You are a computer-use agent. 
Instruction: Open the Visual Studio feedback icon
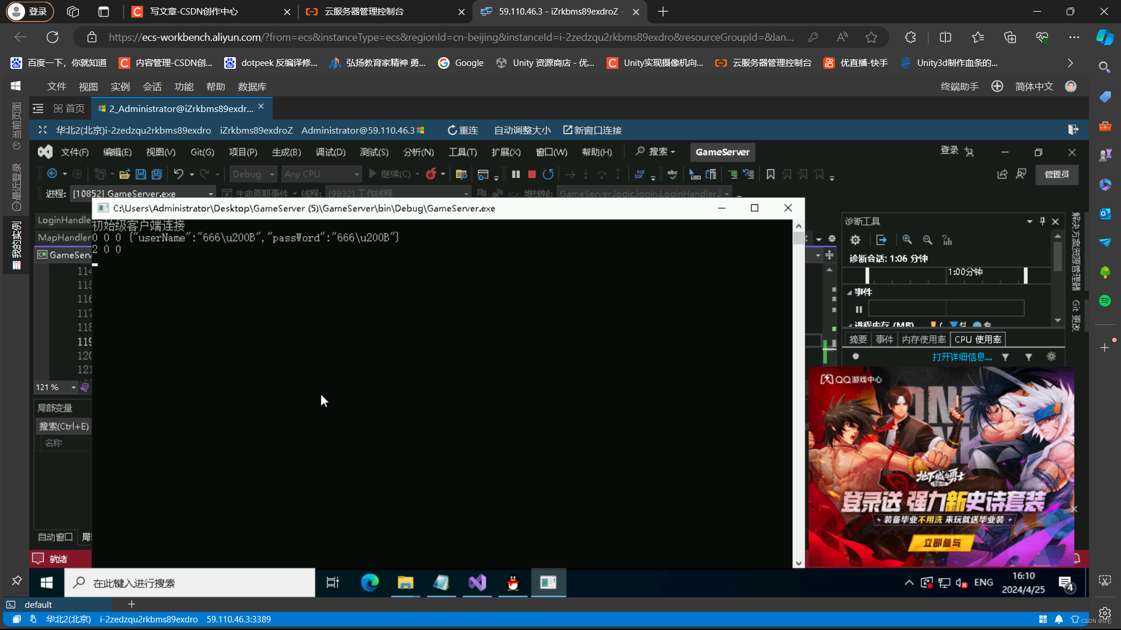point(1021,174)
